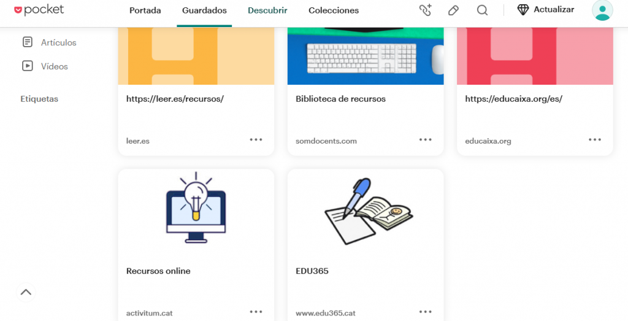The height and width of the screenshot is (321, 628).
Task: Switch to the Descubrir tab
Action: [x=267, y=10]
